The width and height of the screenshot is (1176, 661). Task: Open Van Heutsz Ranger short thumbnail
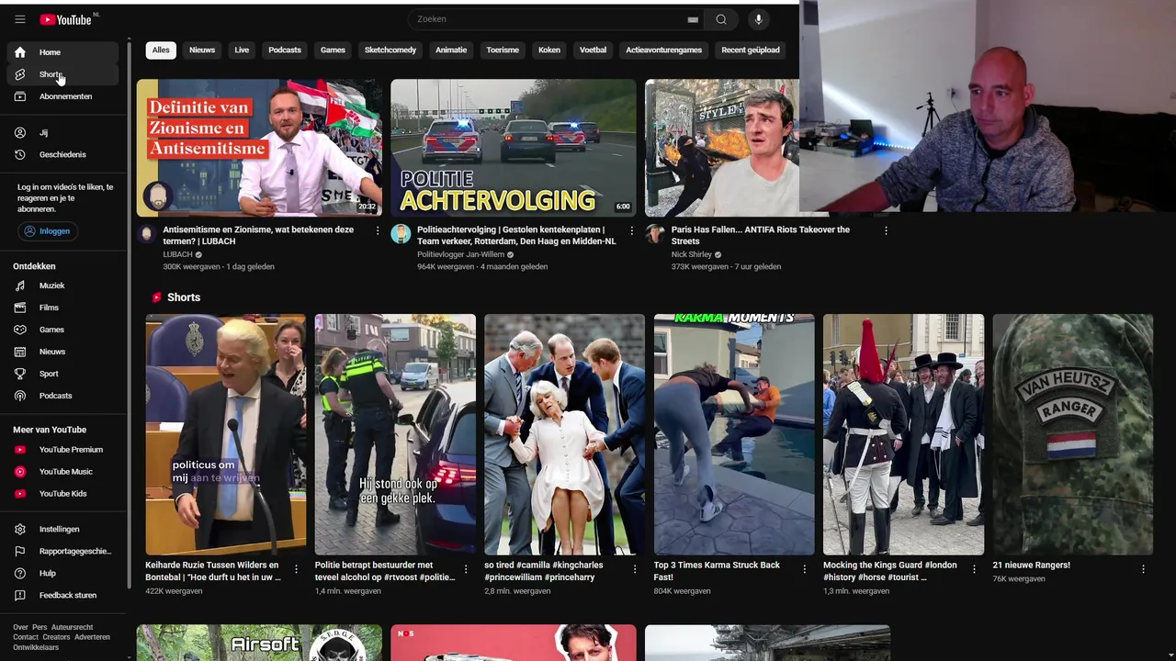pyautogui.click(x=1072, y=434)
